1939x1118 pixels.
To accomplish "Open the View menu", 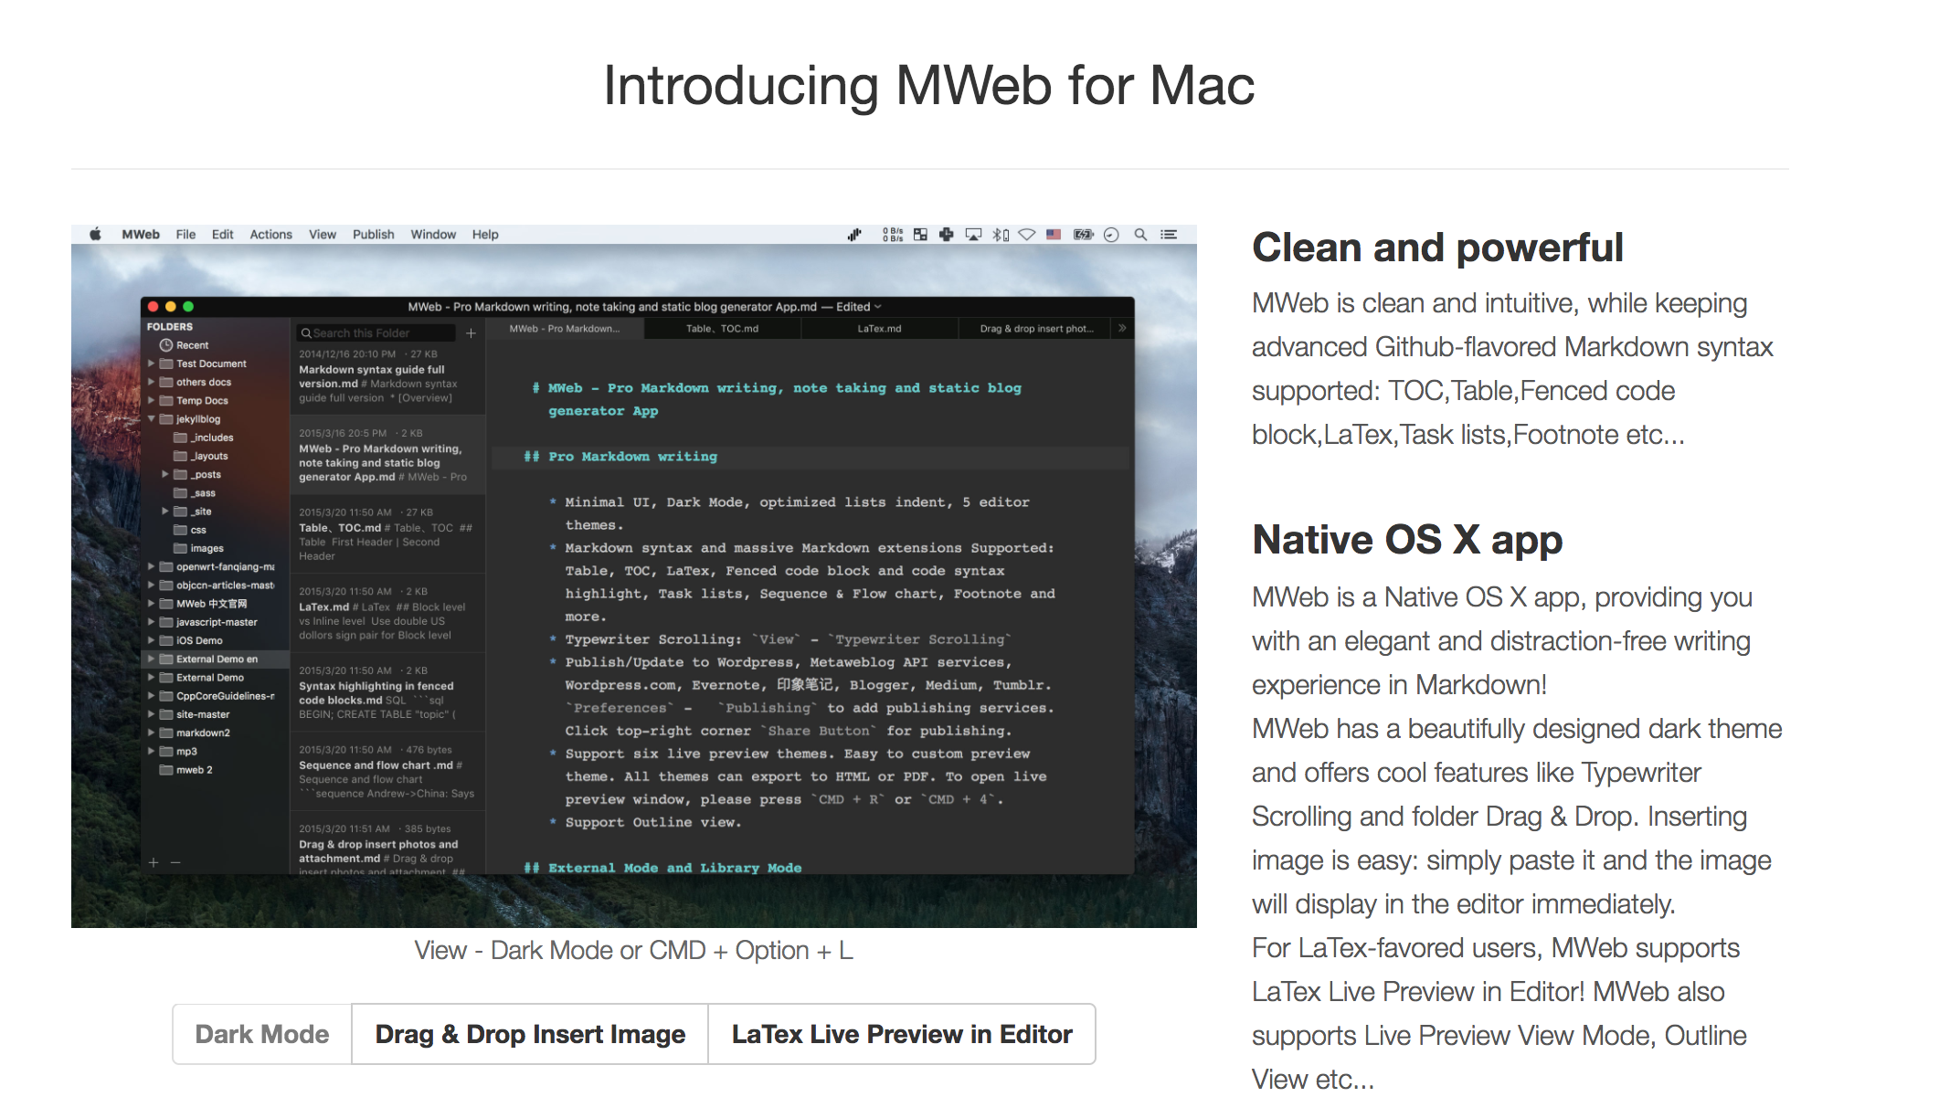I will [x=323, y=235].
